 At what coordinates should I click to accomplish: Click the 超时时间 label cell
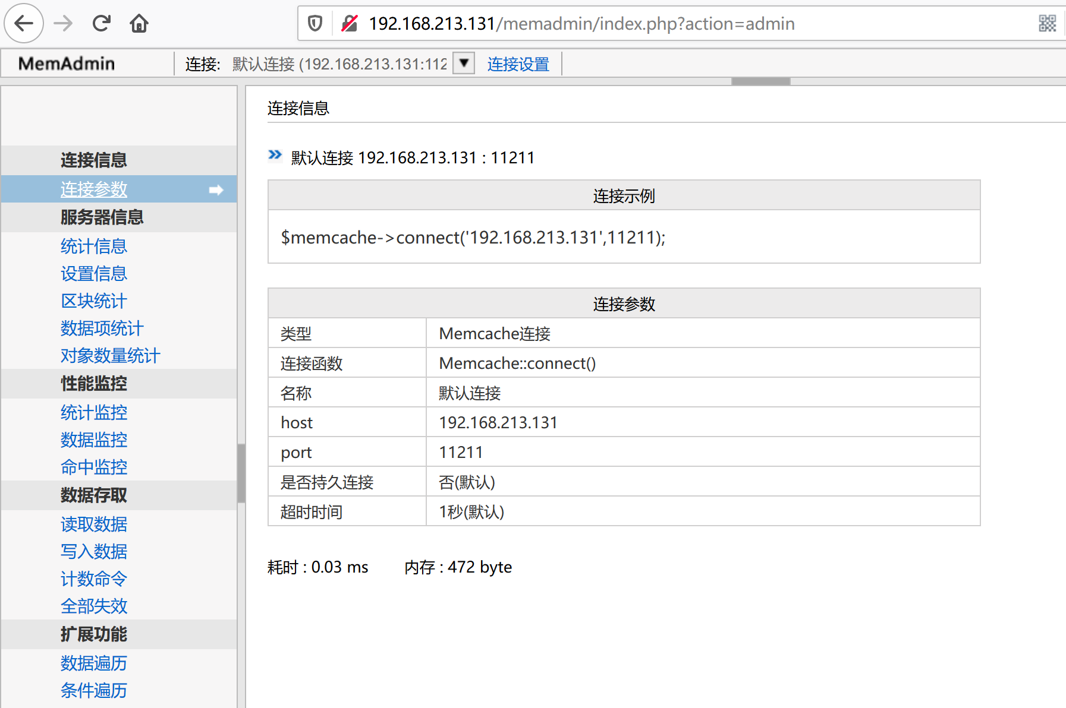pos(347,511)
